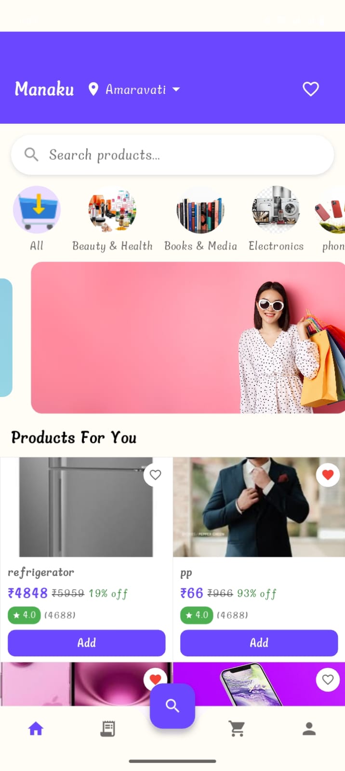The image size is (345, 771).
Task: Favorite the refrigerator with its heart
Action: pyautogui.click(x=155, y=475)
